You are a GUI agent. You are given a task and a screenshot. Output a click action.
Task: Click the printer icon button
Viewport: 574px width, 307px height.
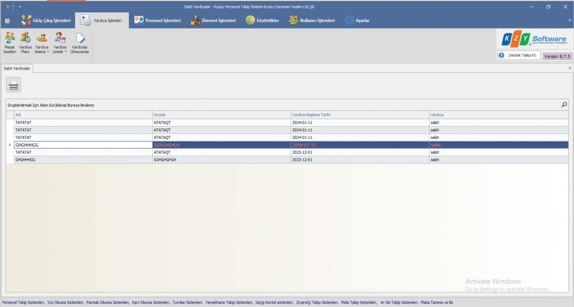pos(14,85)
